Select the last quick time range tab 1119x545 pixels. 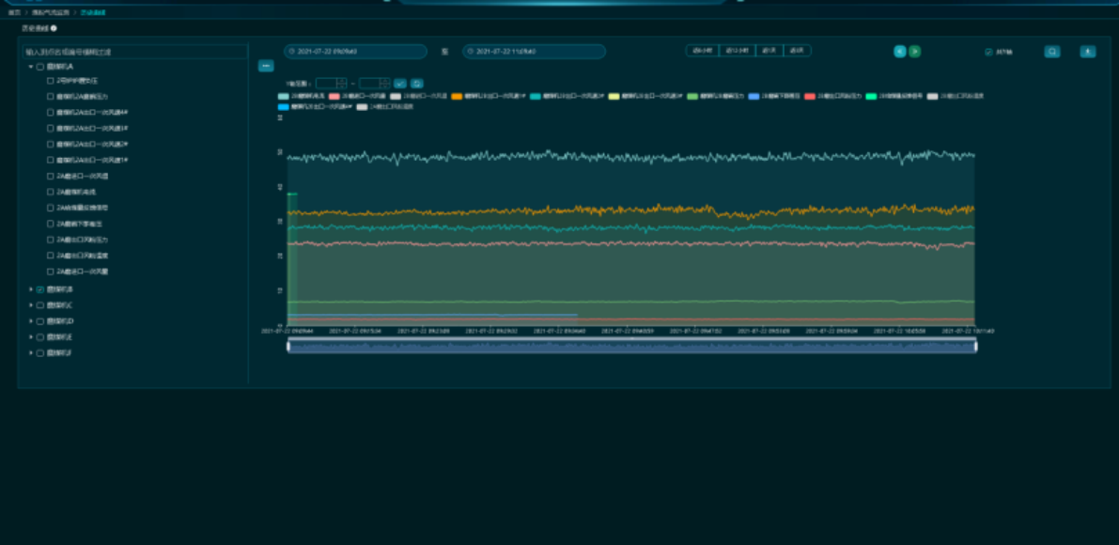point(797,51)
